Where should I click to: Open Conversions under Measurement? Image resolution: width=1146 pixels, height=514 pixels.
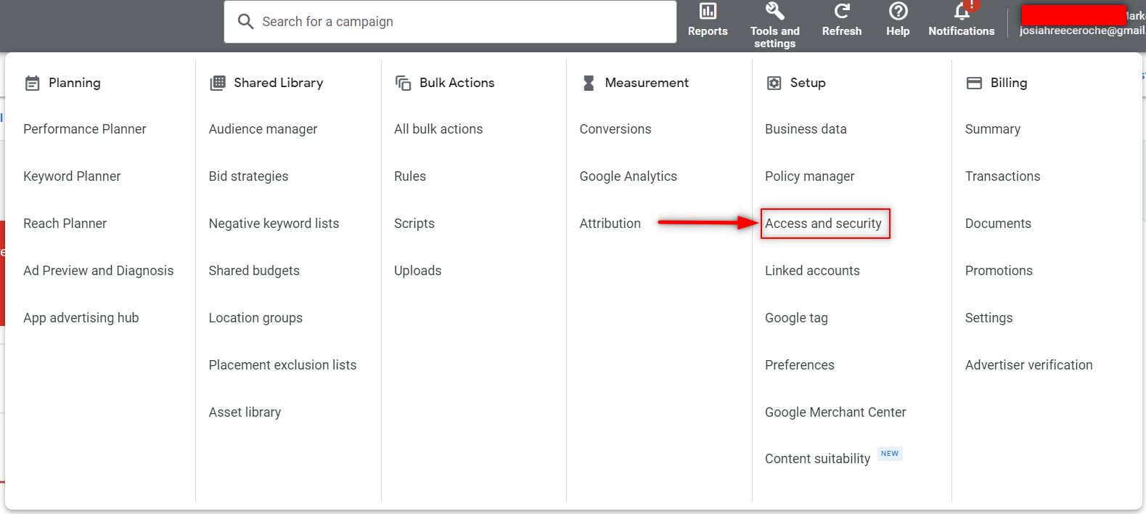pyautogui.click(x=615, y=129)
